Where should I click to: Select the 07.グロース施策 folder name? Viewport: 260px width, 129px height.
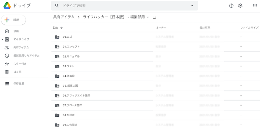tap(72, 105)
